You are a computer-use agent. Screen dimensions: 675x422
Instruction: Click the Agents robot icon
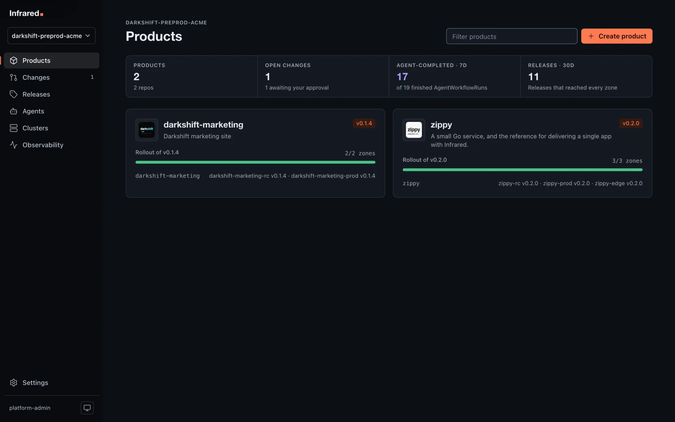click(x=13, y=111)
